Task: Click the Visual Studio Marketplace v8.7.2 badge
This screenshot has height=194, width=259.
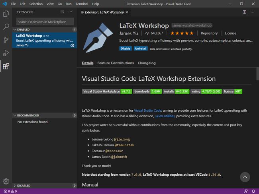Action: [107, 91]
